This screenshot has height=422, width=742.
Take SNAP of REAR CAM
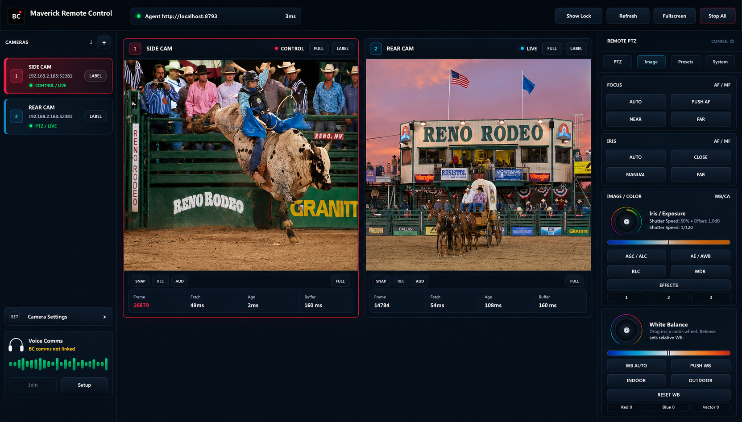381,281
